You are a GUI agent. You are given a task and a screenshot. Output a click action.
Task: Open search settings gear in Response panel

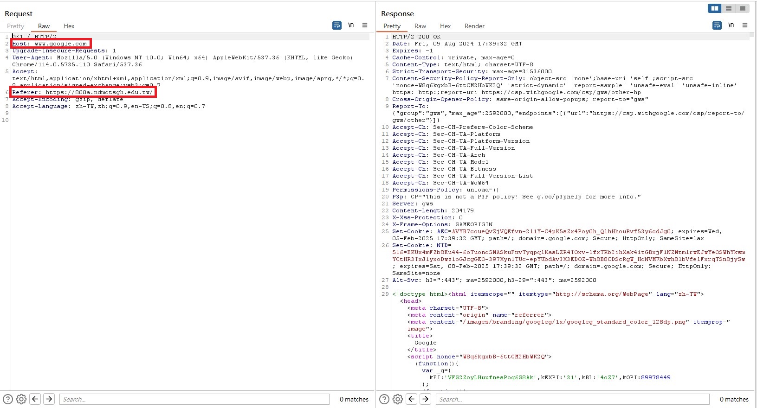tap(398, 399)
